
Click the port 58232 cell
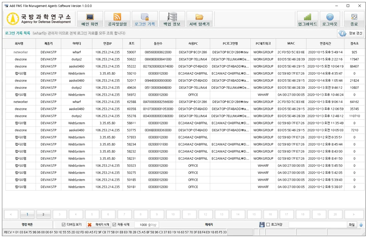131,151
